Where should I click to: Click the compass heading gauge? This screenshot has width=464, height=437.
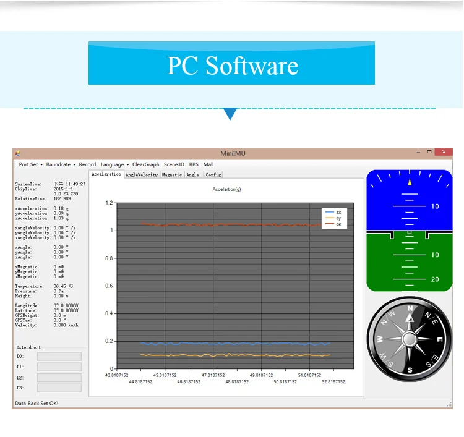[410, 339]
